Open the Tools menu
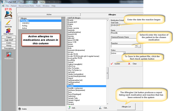Viewport: 176px width, 111px height. tap(38, 6)
